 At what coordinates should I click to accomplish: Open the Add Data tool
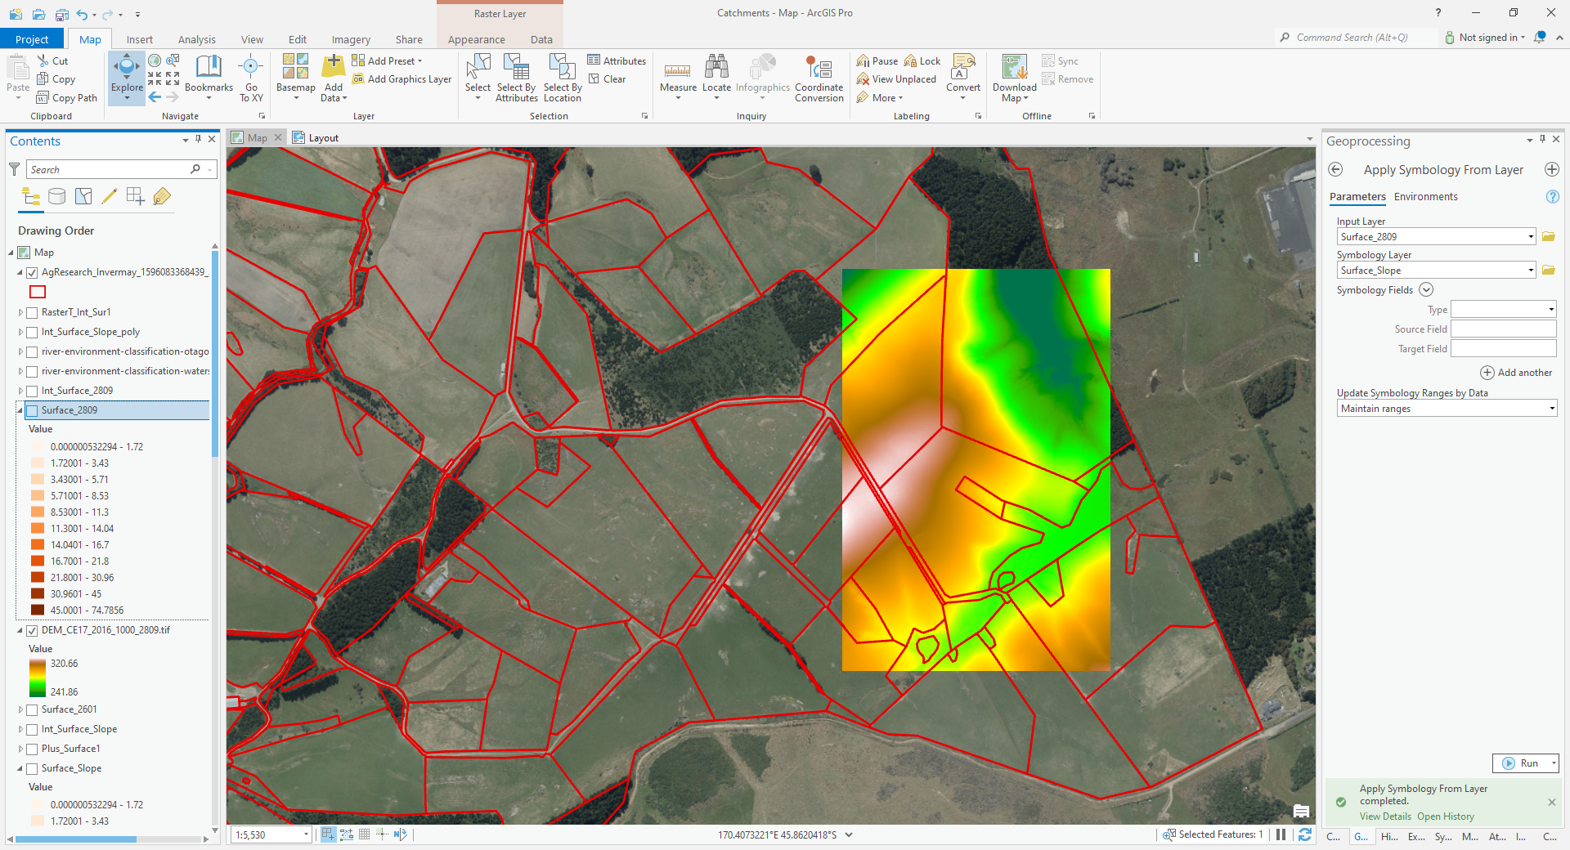(332, 78)
